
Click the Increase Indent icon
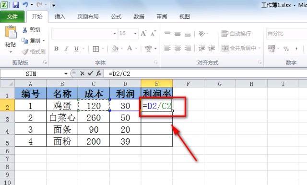click(x=212, y=48)
